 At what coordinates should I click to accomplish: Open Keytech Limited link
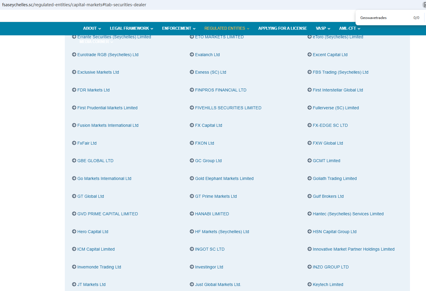point(328,284)
